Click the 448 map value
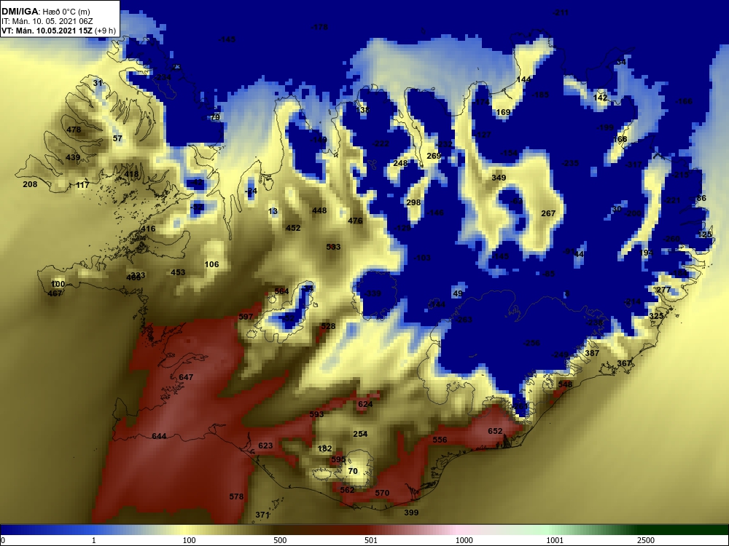729x546 pixels. coord(319,210)
